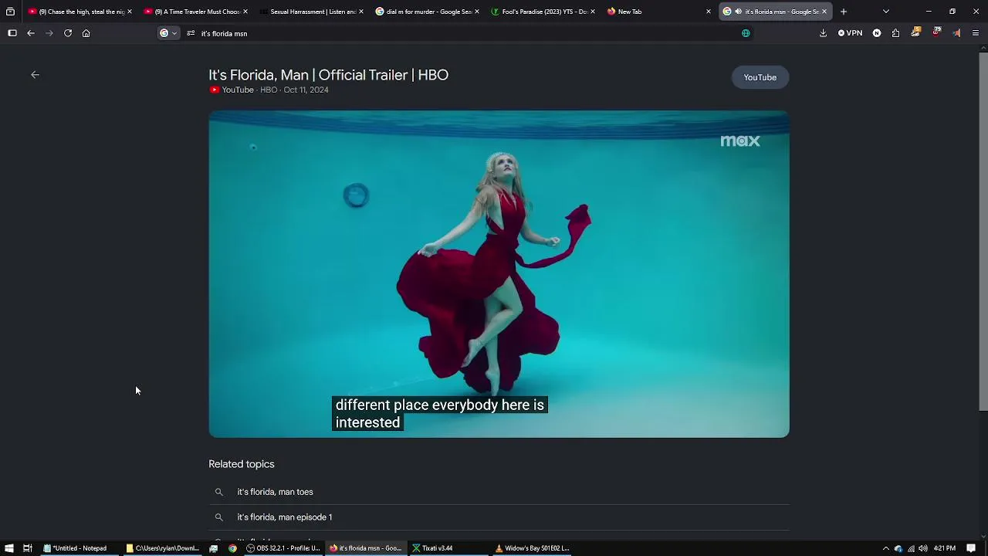Switch to OBS 32.2.1 in the taskbar
Screen dimensions: 988x556
pyautogui.click(x=283, y=548)
